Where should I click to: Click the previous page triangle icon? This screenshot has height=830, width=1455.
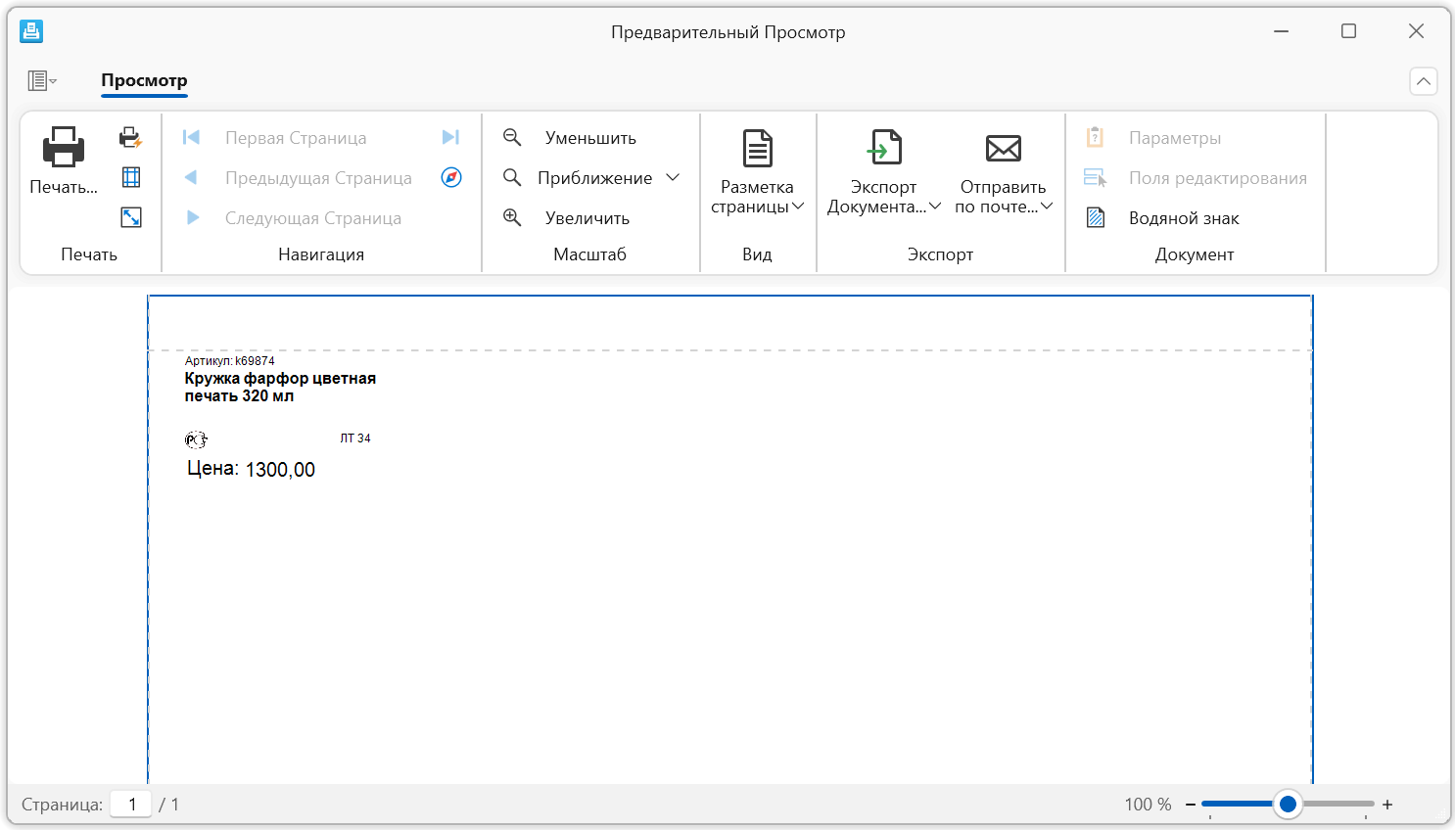tap(191, 177)
